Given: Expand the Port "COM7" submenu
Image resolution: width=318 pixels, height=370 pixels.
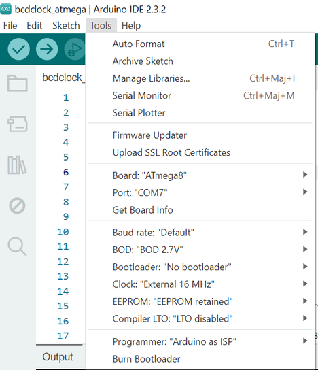Looking at the screenshot, I should (x=200, y=192).
